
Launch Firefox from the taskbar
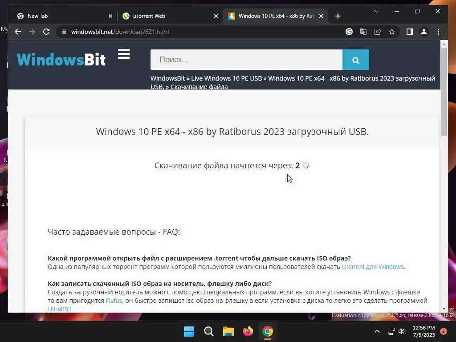click(x=248, y=331)
